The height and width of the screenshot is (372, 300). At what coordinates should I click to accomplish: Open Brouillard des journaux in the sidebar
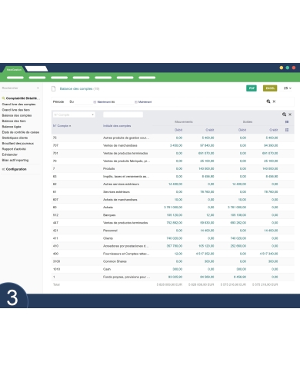click(18, 144)
